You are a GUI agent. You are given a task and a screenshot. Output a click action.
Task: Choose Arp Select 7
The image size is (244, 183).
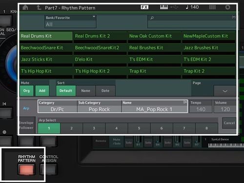coord(184,128)
